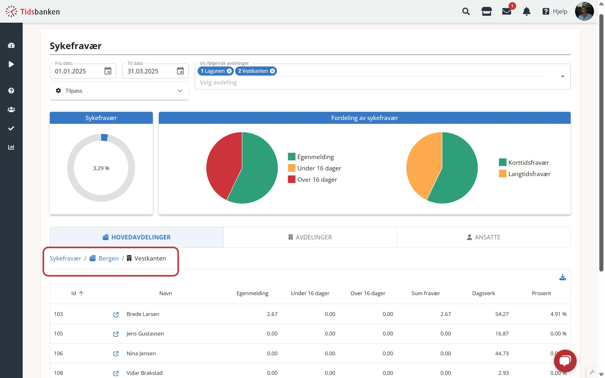605x378 pixels.
Task: Open the employees group sidebar icon
Action: (11, 109)
